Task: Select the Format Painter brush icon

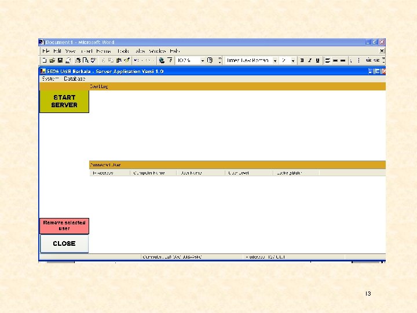Action: 127,60
